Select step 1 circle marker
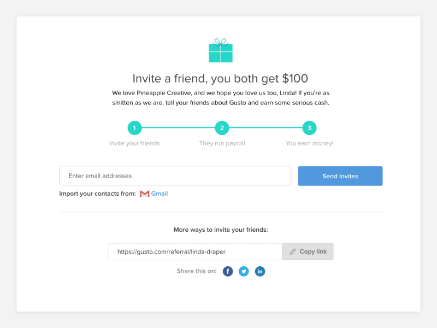This screenshot has width=437, height=328. 134,128
